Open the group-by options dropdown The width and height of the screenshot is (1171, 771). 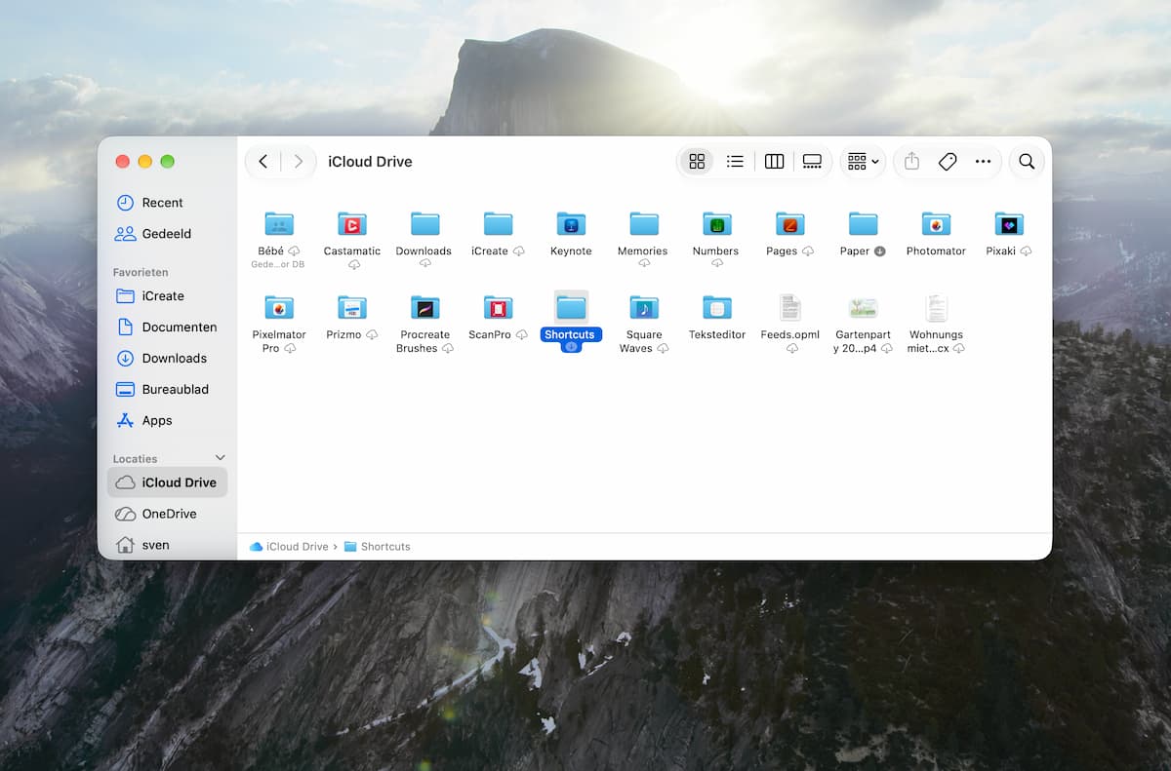863,162
